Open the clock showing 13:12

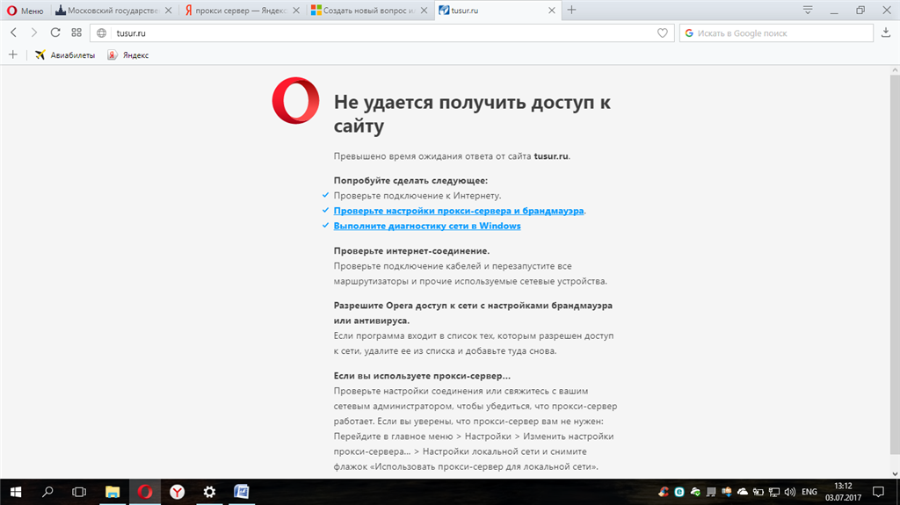pos(843,492)
